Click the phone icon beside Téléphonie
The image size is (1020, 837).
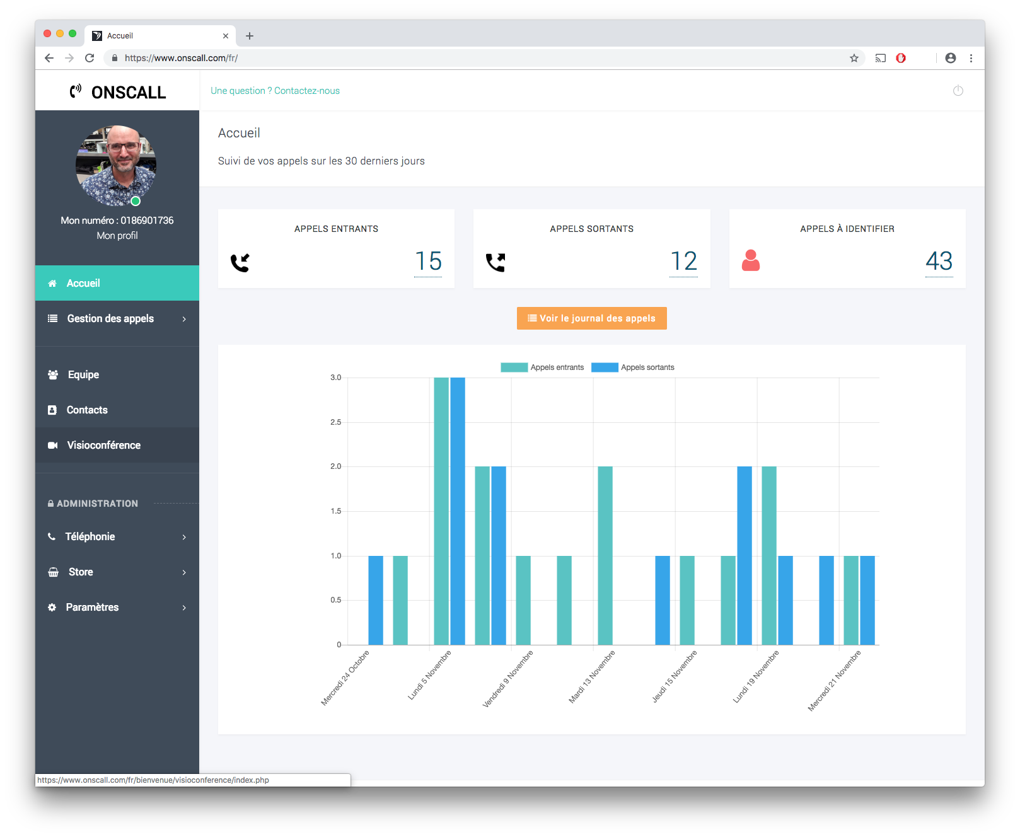point(52,537)
